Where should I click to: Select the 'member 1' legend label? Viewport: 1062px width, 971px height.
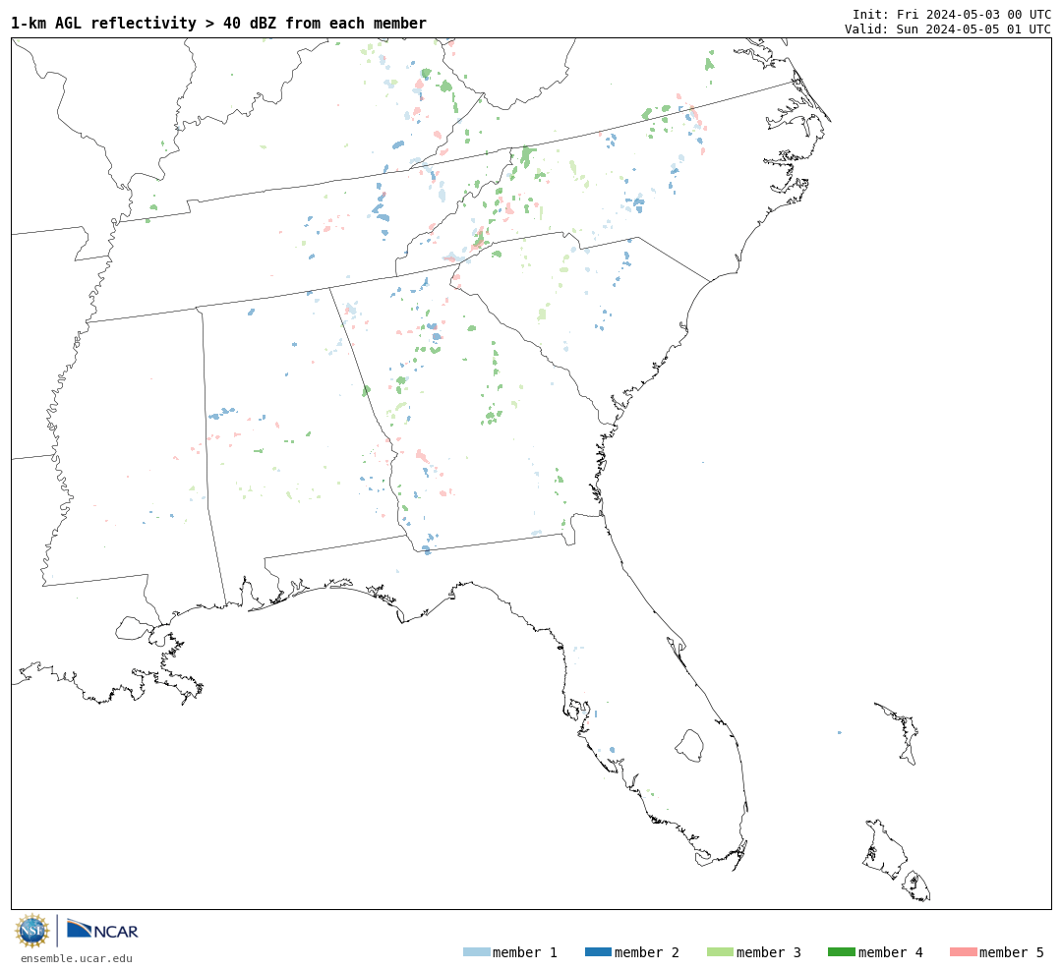[525, 952]
